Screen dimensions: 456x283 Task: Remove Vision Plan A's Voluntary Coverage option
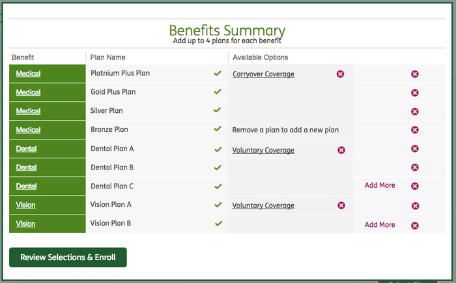(x=341, y=206)
